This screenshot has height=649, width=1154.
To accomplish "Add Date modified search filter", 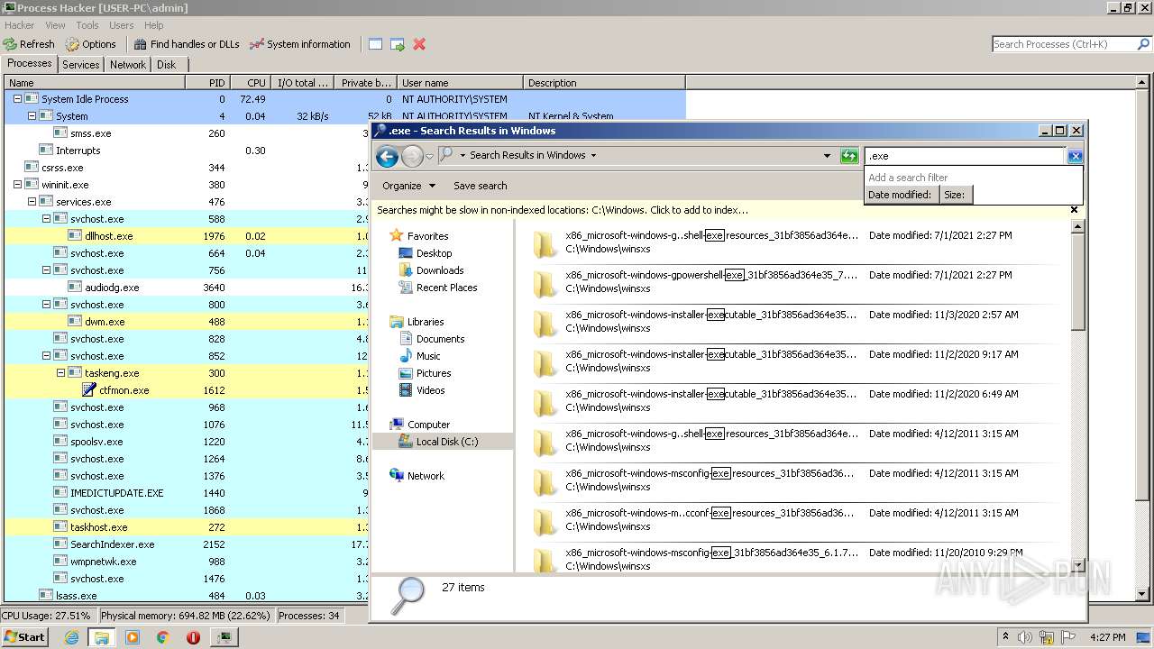I will (900, 195).
